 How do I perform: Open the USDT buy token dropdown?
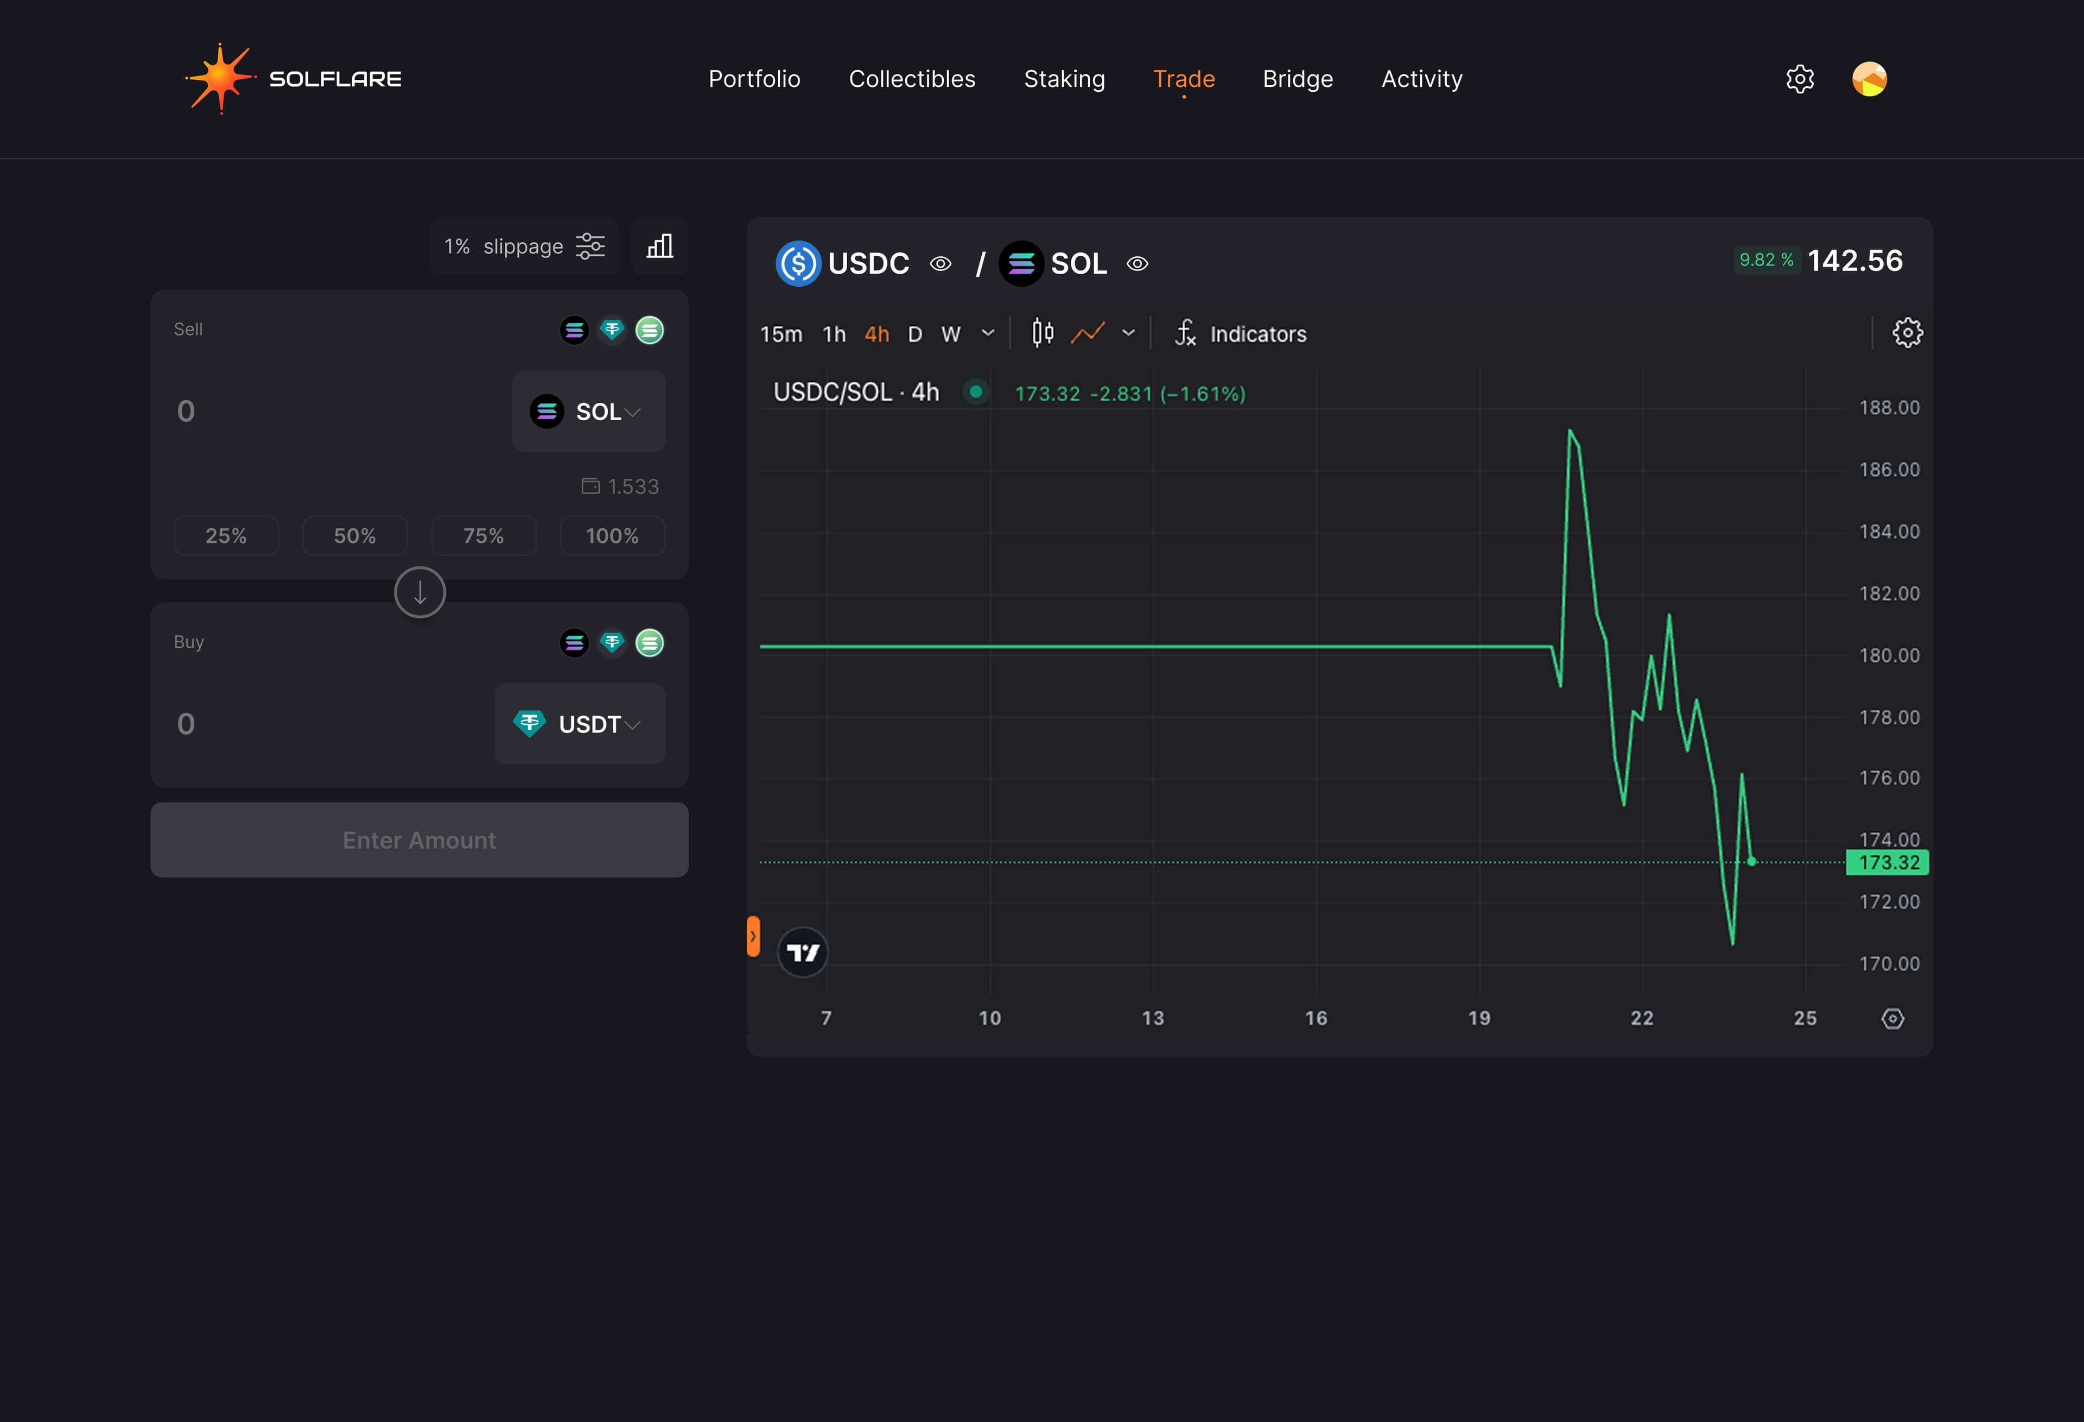pyautogui.click(x=580, y=724)
